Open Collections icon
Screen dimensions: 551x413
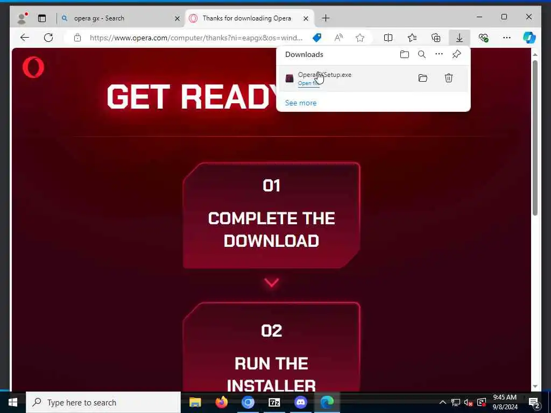[x=436, y=38]
